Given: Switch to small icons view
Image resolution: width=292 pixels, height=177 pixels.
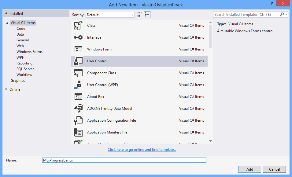Looking at the screenshot, I should point(139,14).
